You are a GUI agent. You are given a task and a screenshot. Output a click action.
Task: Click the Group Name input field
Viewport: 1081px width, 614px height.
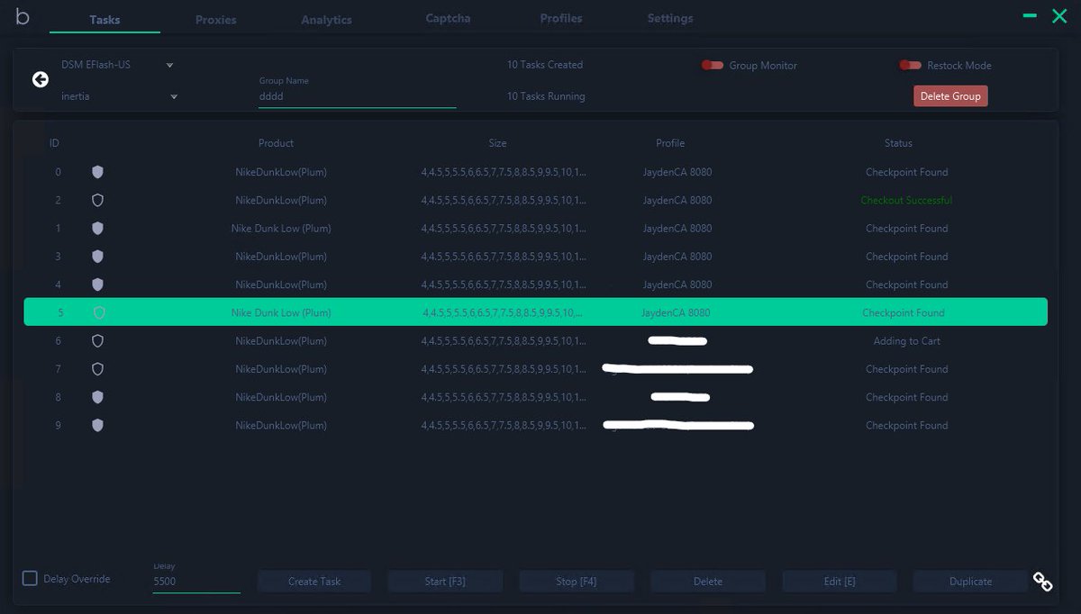(x=357, y=96)
